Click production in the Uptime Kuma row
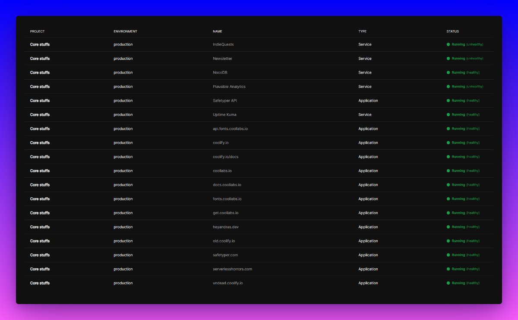Screen dimensions: 518x320 click(123, 115)
